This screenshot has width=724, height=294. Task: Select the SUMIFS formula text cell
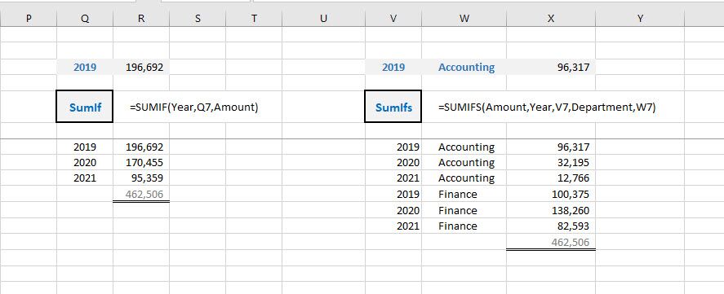point(547,108)
